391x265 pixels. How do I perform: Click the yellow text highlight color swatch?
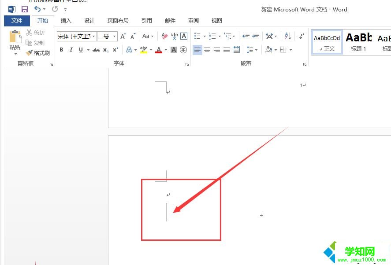[143, 51]
